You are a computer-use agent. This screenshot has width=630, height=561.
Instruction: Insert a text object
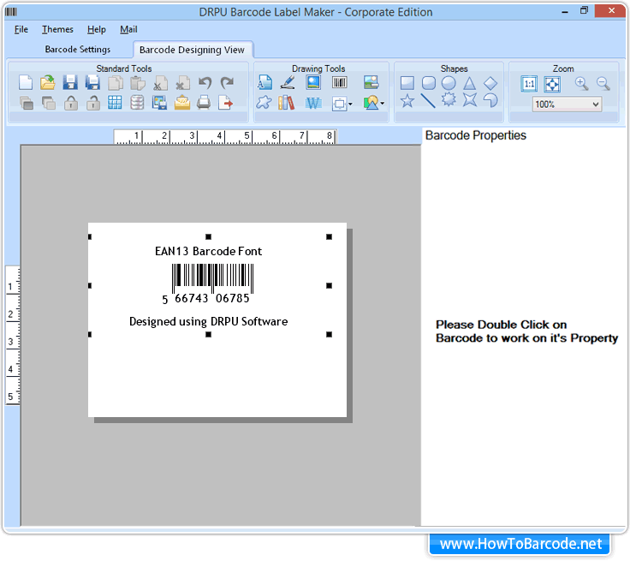click(x=264, y=83)
